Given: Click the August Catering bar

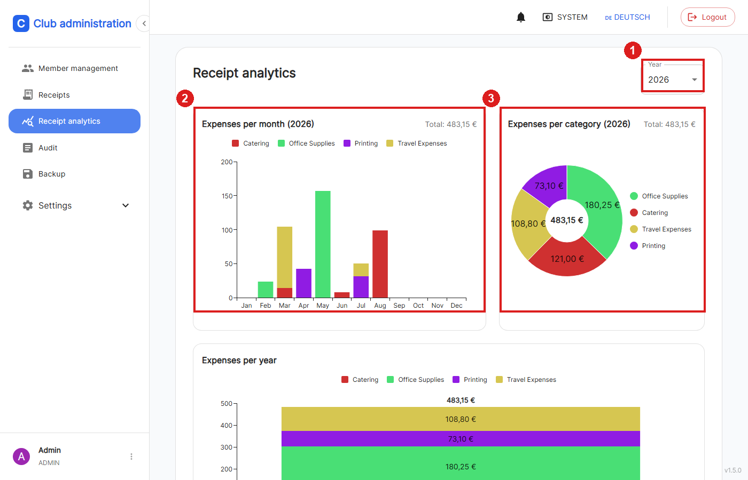Looking at the screenshot, I should coord(380,264).
